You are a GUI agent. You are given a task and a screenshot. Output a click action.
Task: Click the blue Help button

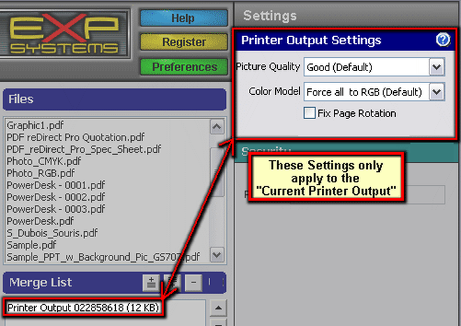[x=184, y=18]
